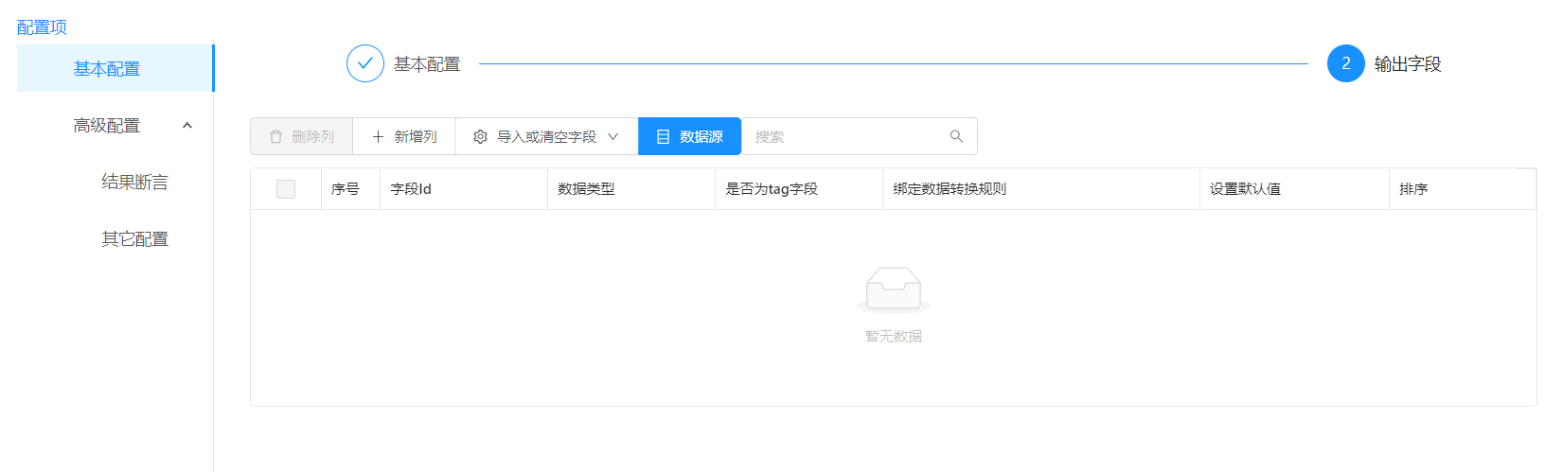Click the 输出字段 step label
1563x472 pixels.
1408,64
